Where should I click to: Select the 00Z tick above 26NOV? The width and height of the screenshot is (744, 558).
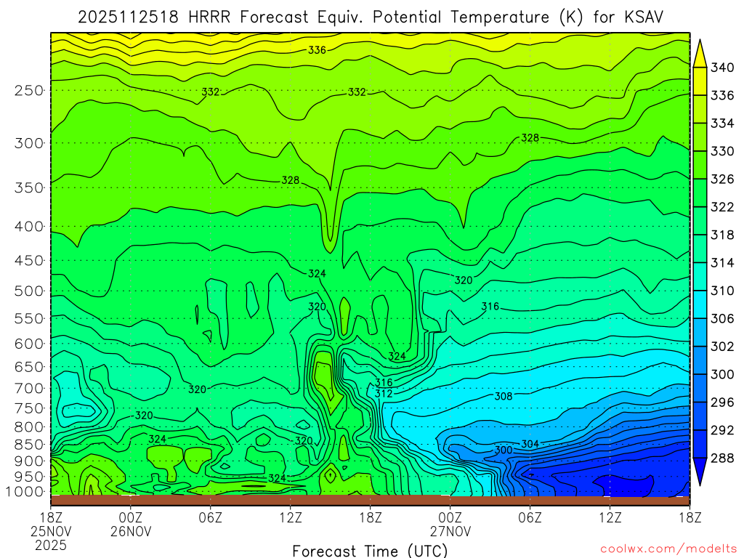pyautogui.click(x=131, y=517)
